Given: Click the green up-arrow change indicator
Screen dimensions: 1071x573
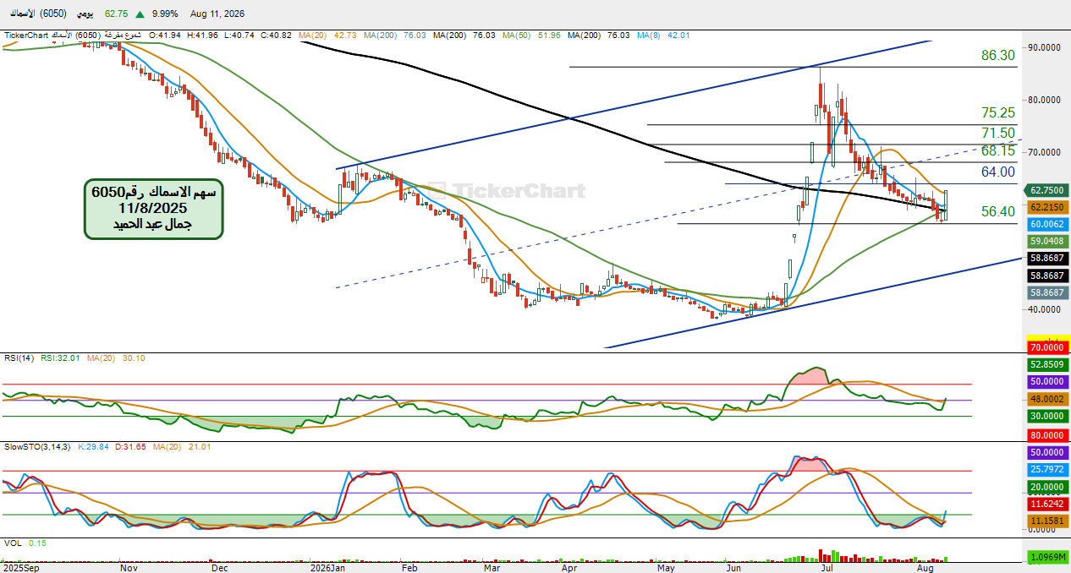Looking at the screenshot, I should click(x=140, y=14).
